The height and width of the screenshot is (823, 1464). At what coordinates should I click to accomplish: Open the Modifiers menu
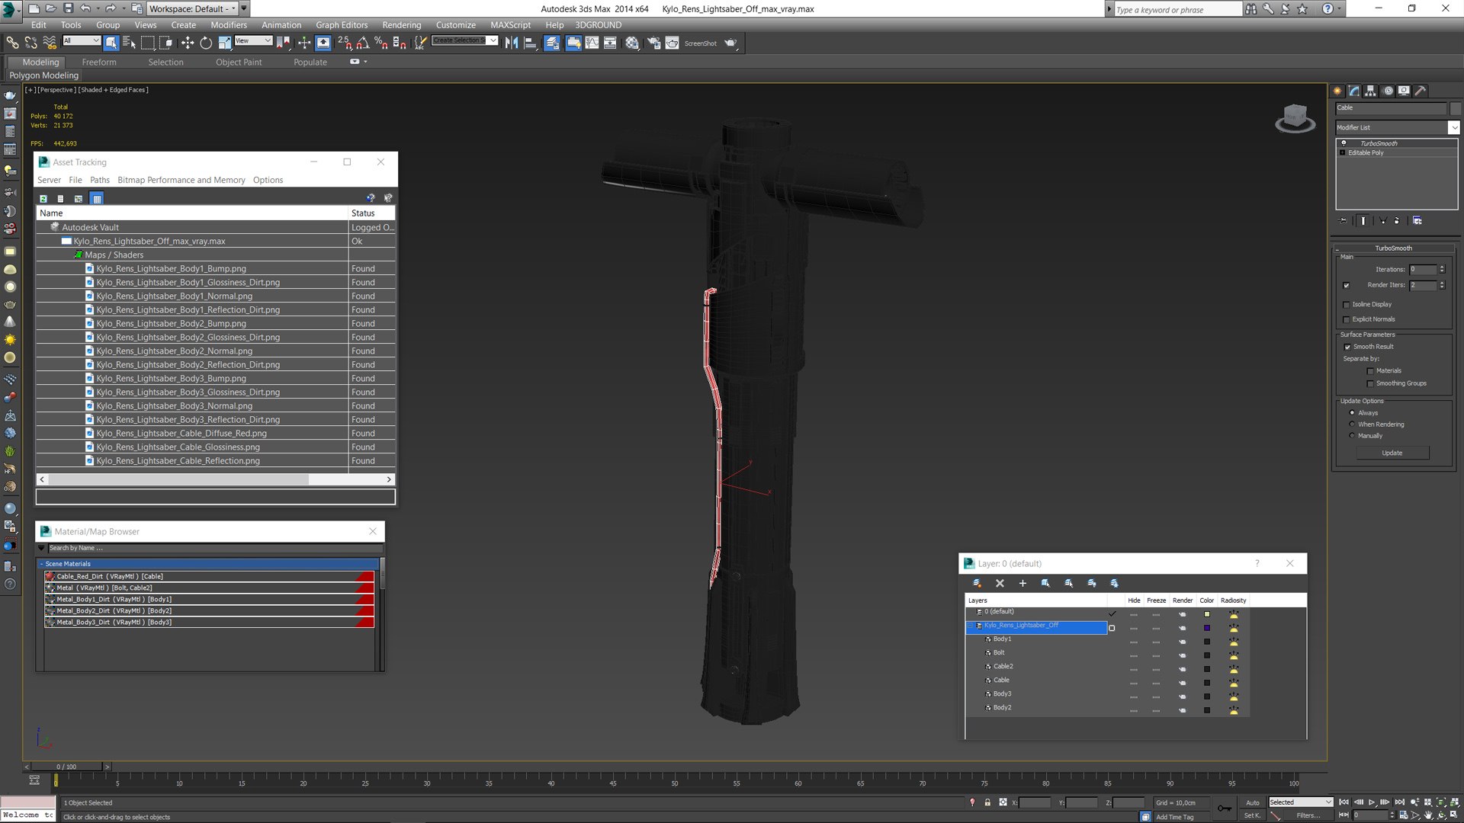click(229, 24)
